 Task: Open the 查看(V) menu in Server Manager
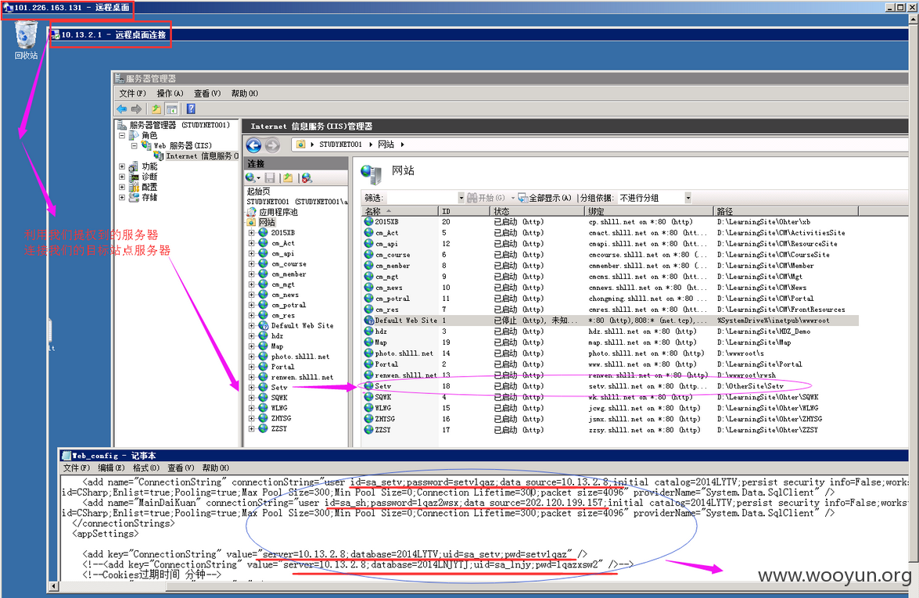[207, 94]
